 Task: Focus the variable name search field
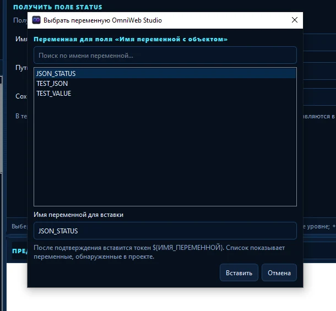pos(165,55)
